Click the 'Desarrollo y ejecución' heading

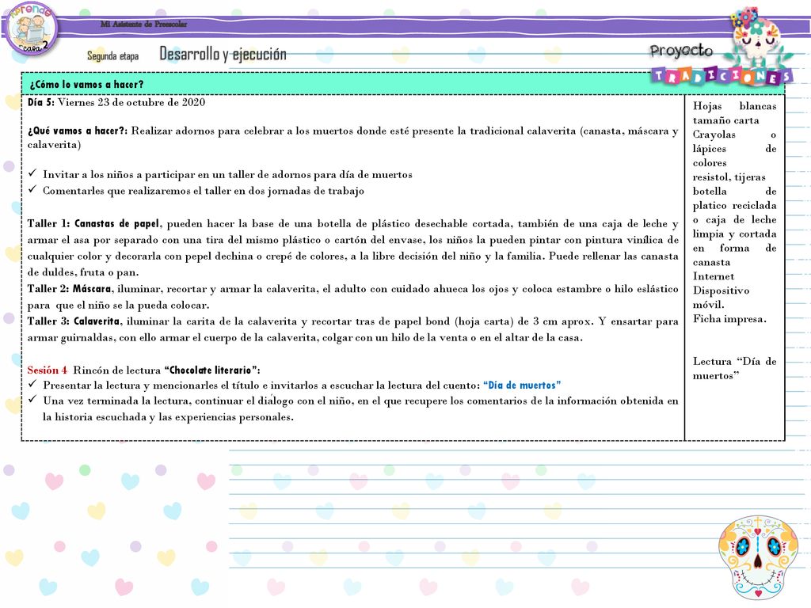[223, 54]
